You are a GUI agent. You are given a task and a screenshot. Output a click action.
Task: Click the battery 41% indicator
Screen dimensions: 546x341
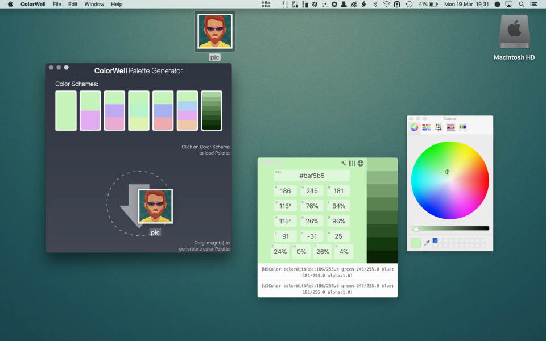(428, 4)
